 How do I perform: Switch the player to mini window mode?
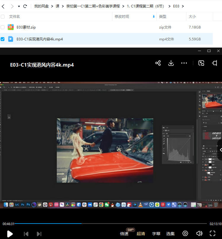point(201,63)
